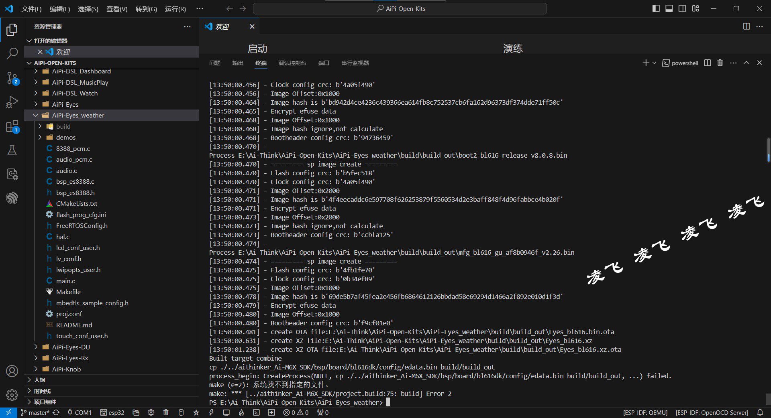The height and width of the screenshot is (418, 771).
Task: Collapse the 打开的编辑器 section
Action: point(112,41)
